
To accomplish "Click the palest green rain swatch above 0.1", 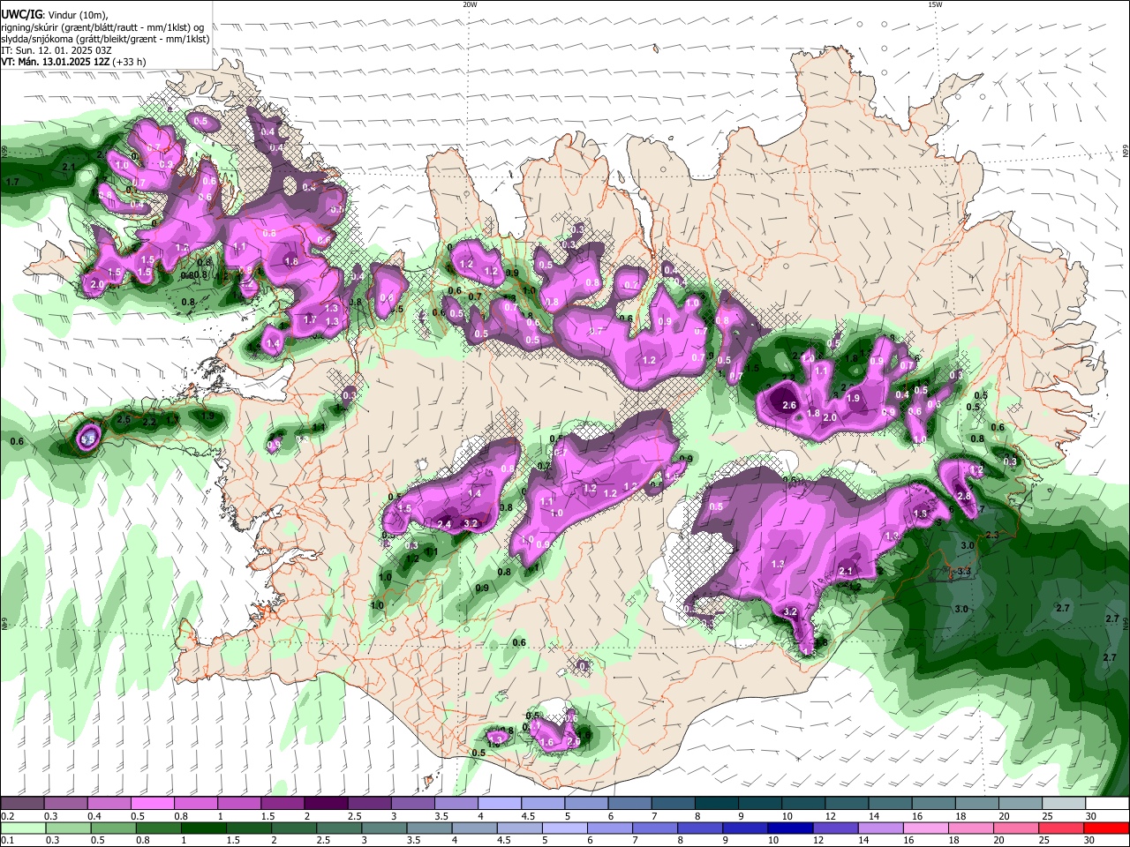I will [x=21, y=828].
